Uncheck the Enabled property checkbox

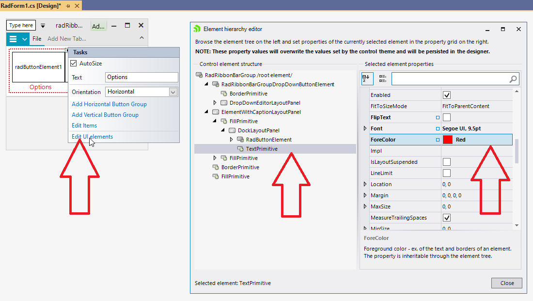tap(447, 95)
